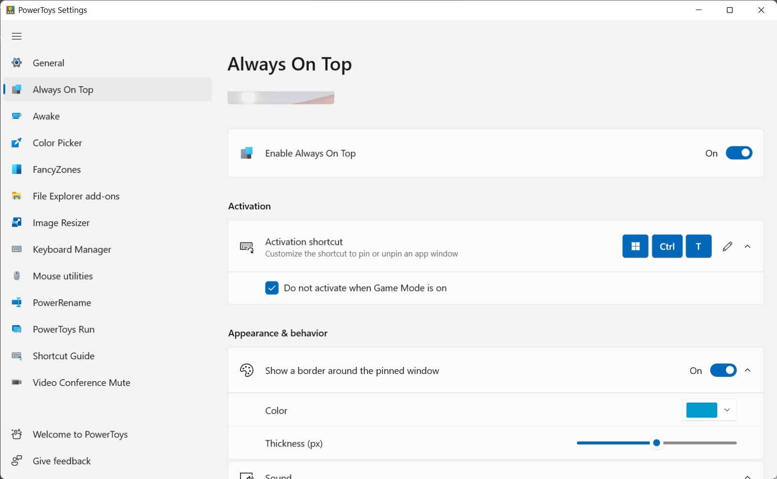The width and height of the screenshot is (777, 479).
Task: Select Color Picker in the sidebar
Action: pyautogui.click(x=107, y=143)
